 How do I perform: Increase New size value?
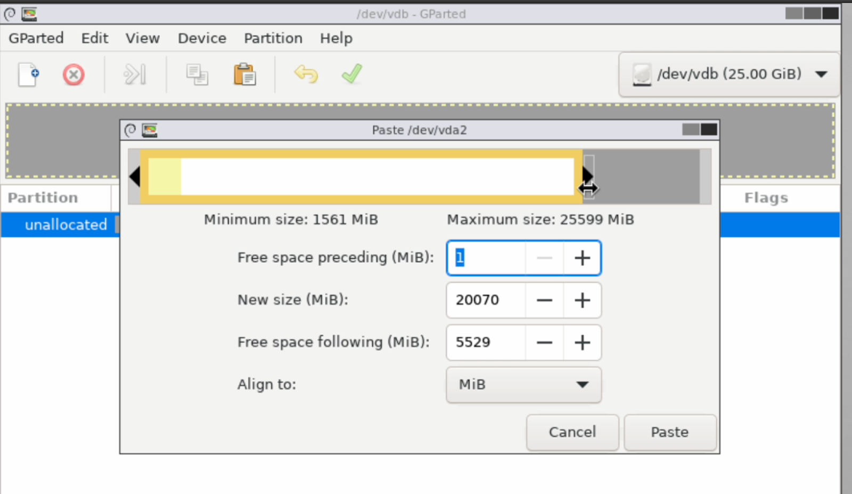[583, 300]
